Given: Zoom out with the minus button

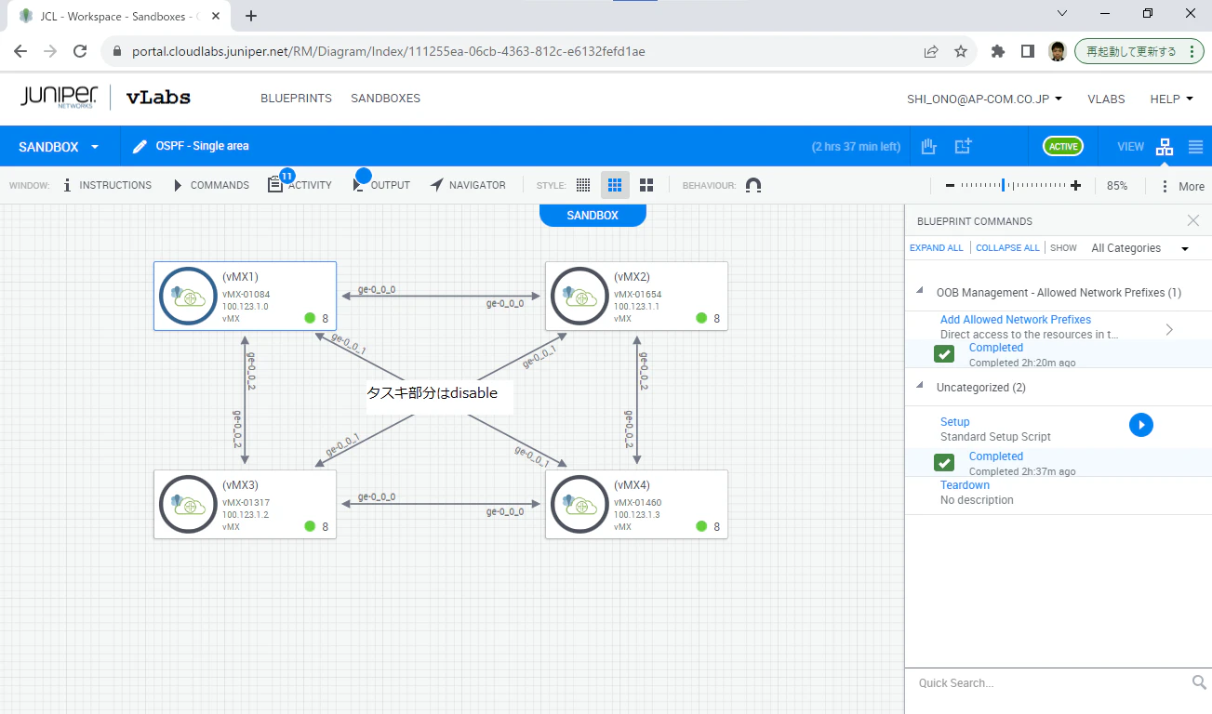Looking at the screenshot, I should (950, 186).
